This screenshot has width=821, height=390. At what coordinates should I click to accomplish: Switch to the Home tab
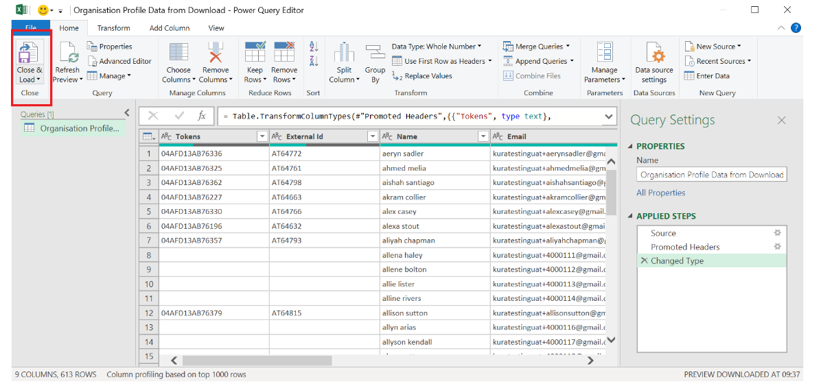click(69, 27)
